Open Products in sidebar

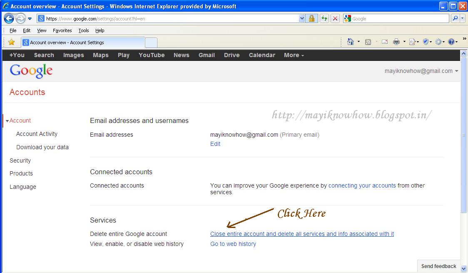(21, 173)
